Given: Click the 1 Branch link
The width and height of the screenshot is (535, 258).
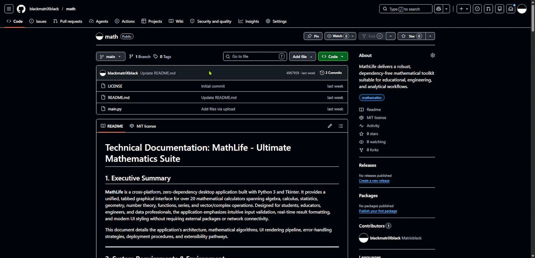Looking at the screenshot, I should pyautogui.click(x=140, y=56).
